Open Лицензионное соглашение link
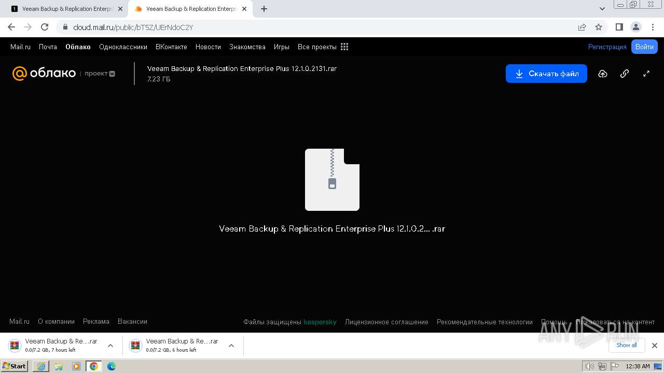Screen dimensions: 664x373 click(386, 322)
